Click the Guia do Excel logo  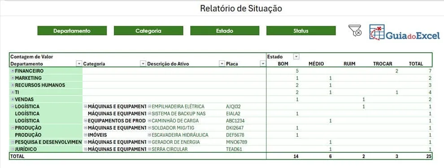[405, 32]
